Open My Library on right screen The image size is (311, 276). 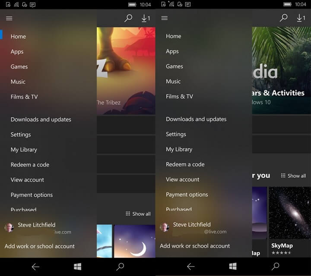(x=179, y=149)
